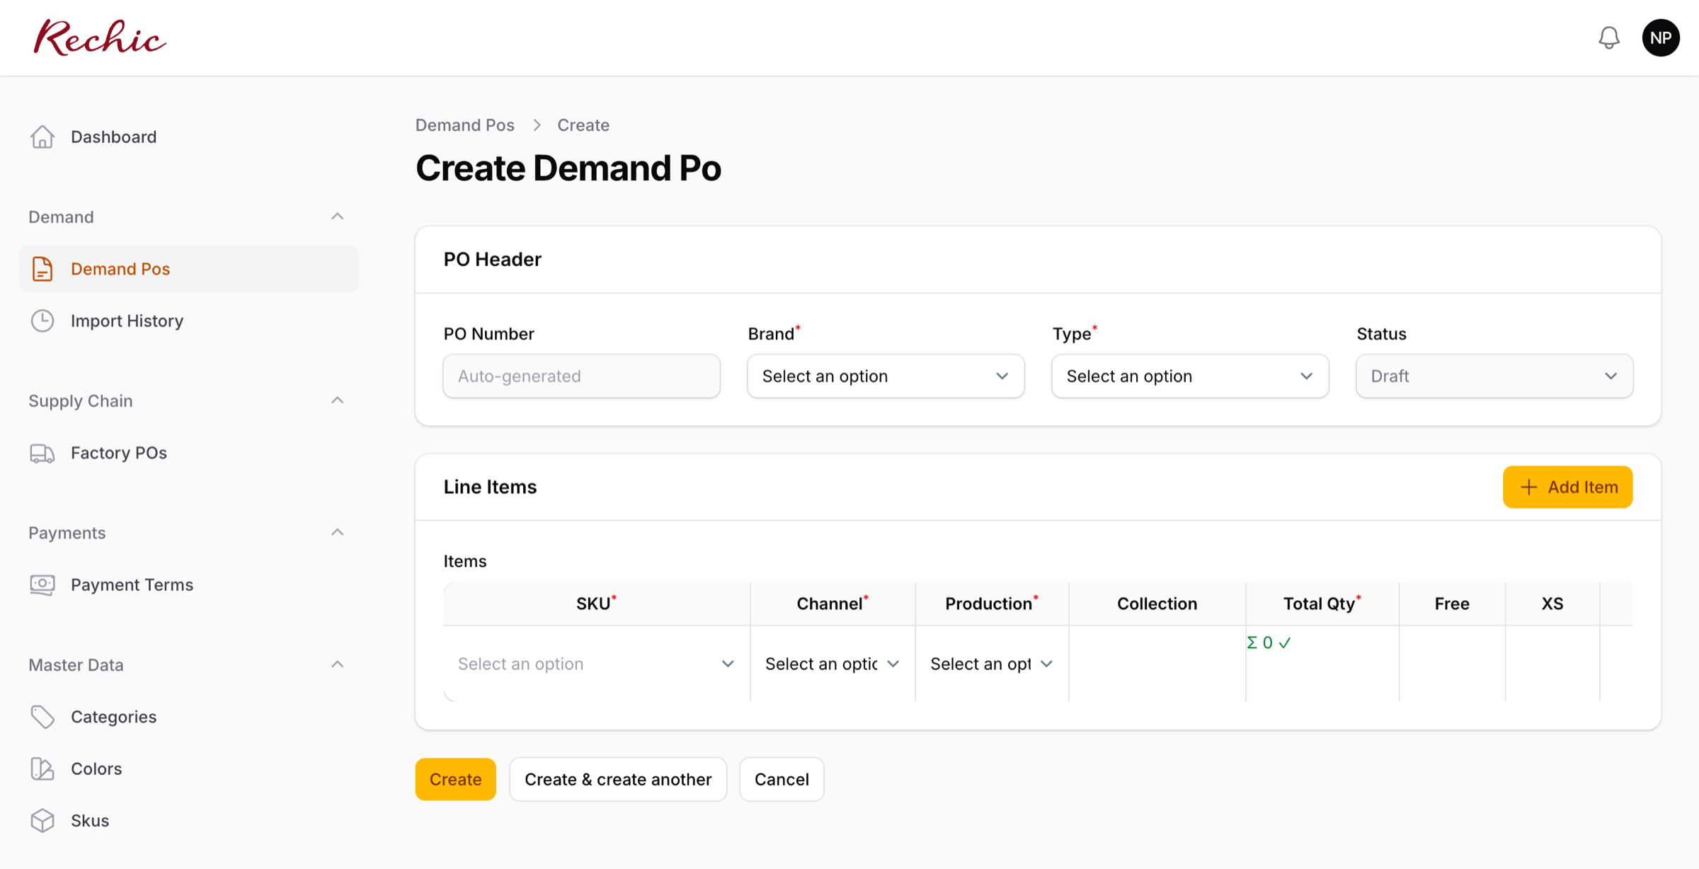This screenshot has height=869, width=1699.
Task: Open Import History in the sidebar
Action: (188, 321)
